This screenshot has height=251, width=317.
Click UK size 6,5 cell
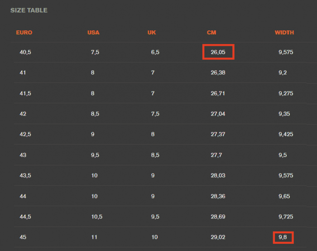tap(155, 52)
